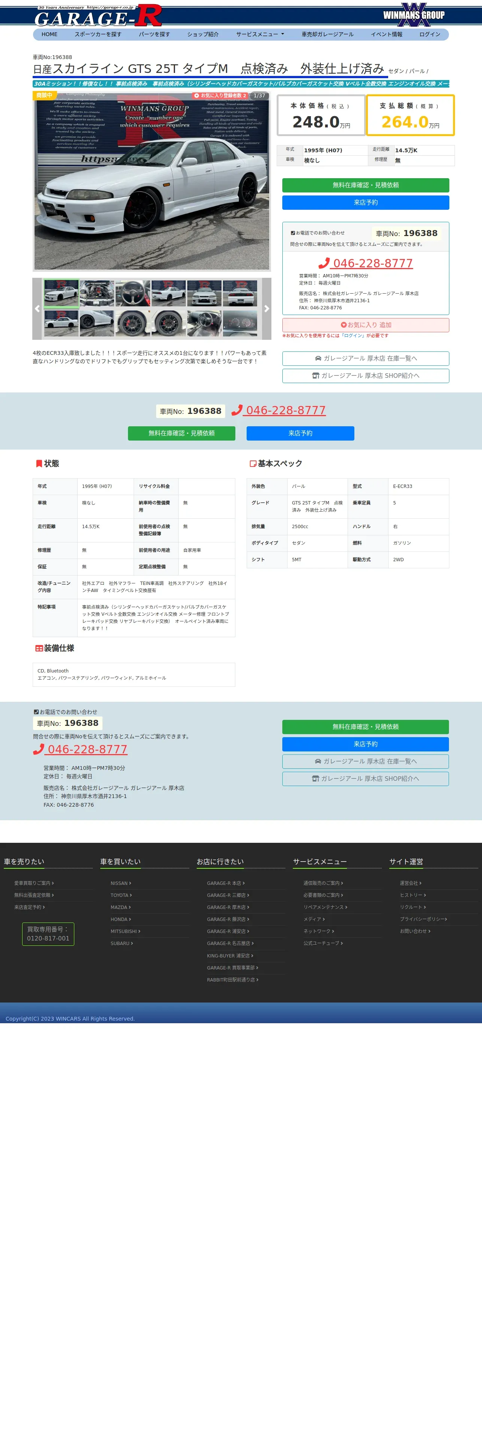Open ショップ紹介 menu item
Viewport: 482px width, 1448px height.
[203, 34]
